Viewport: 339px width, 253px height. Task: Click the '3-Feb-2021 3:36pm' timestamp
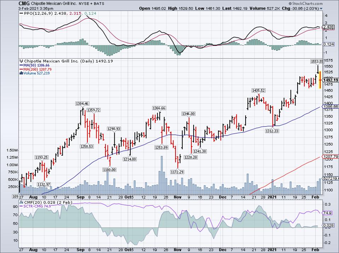pyautogui.click(x=36, y=8)
